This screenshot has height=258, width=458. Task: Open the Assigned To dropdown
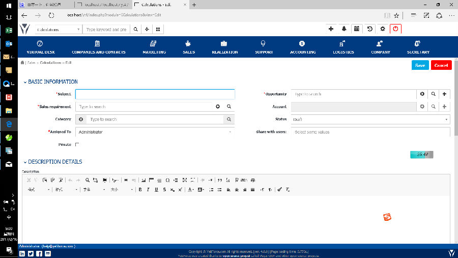(x=155, y=132)
